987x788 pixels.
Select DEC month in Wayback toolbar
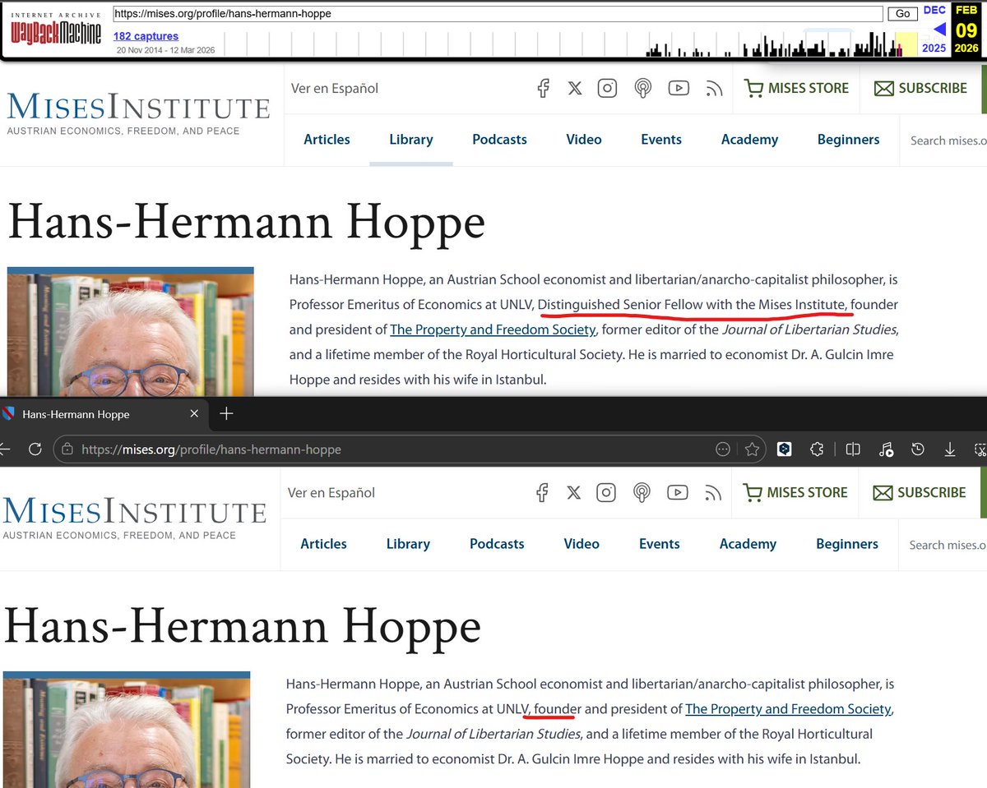click(x=934, y=10)
